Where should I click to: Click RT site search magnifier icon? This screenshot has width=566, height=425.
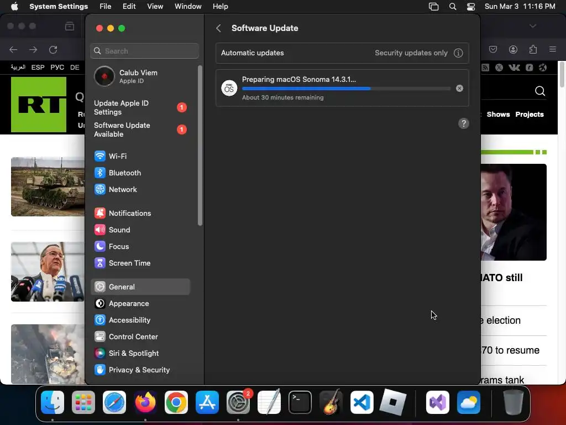(540, 91)
